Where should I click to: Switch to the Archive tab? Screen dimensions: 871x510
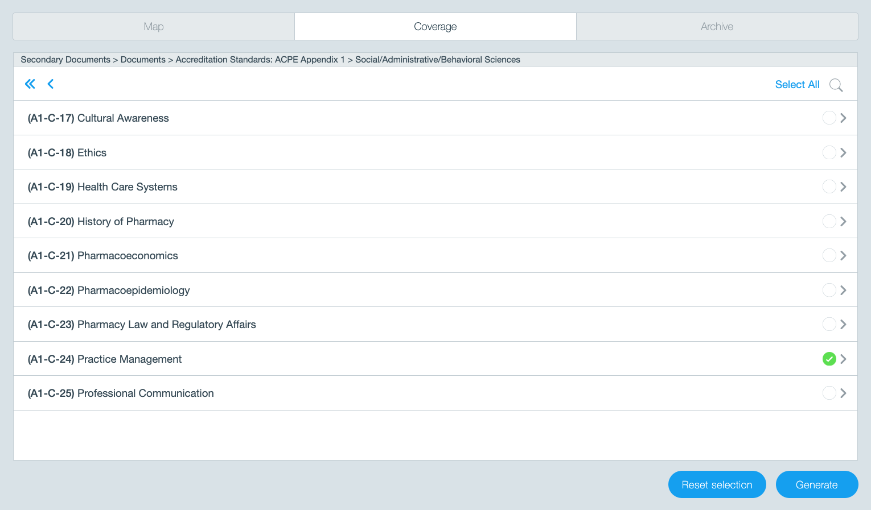tap(717, 27)
